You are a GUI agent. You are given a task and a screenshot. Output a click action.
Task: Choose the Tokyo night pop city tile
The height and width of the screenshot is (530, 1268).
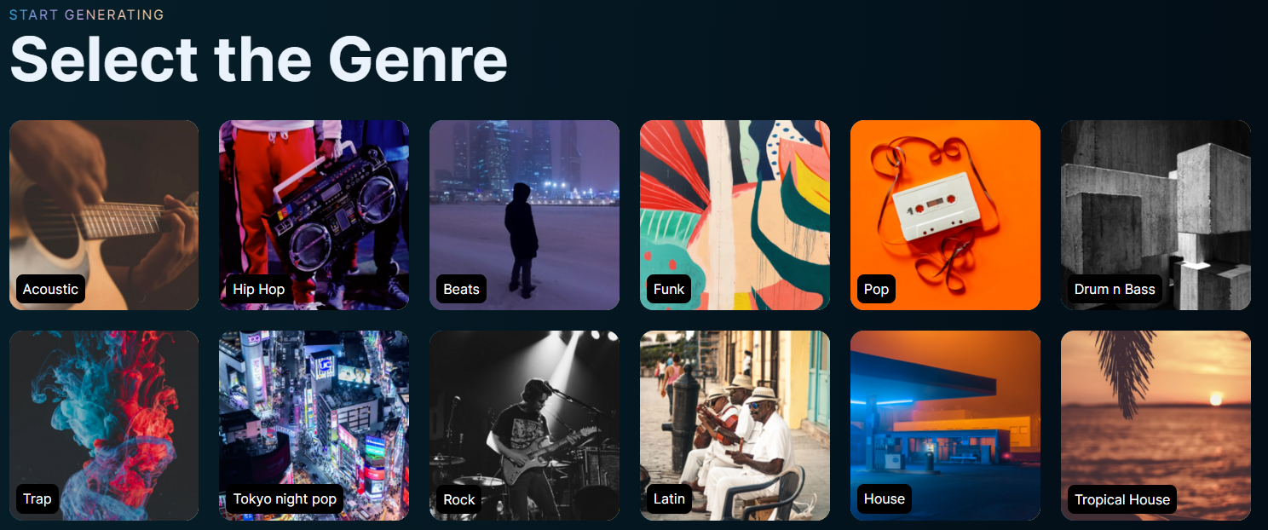[x=314, y=425]
